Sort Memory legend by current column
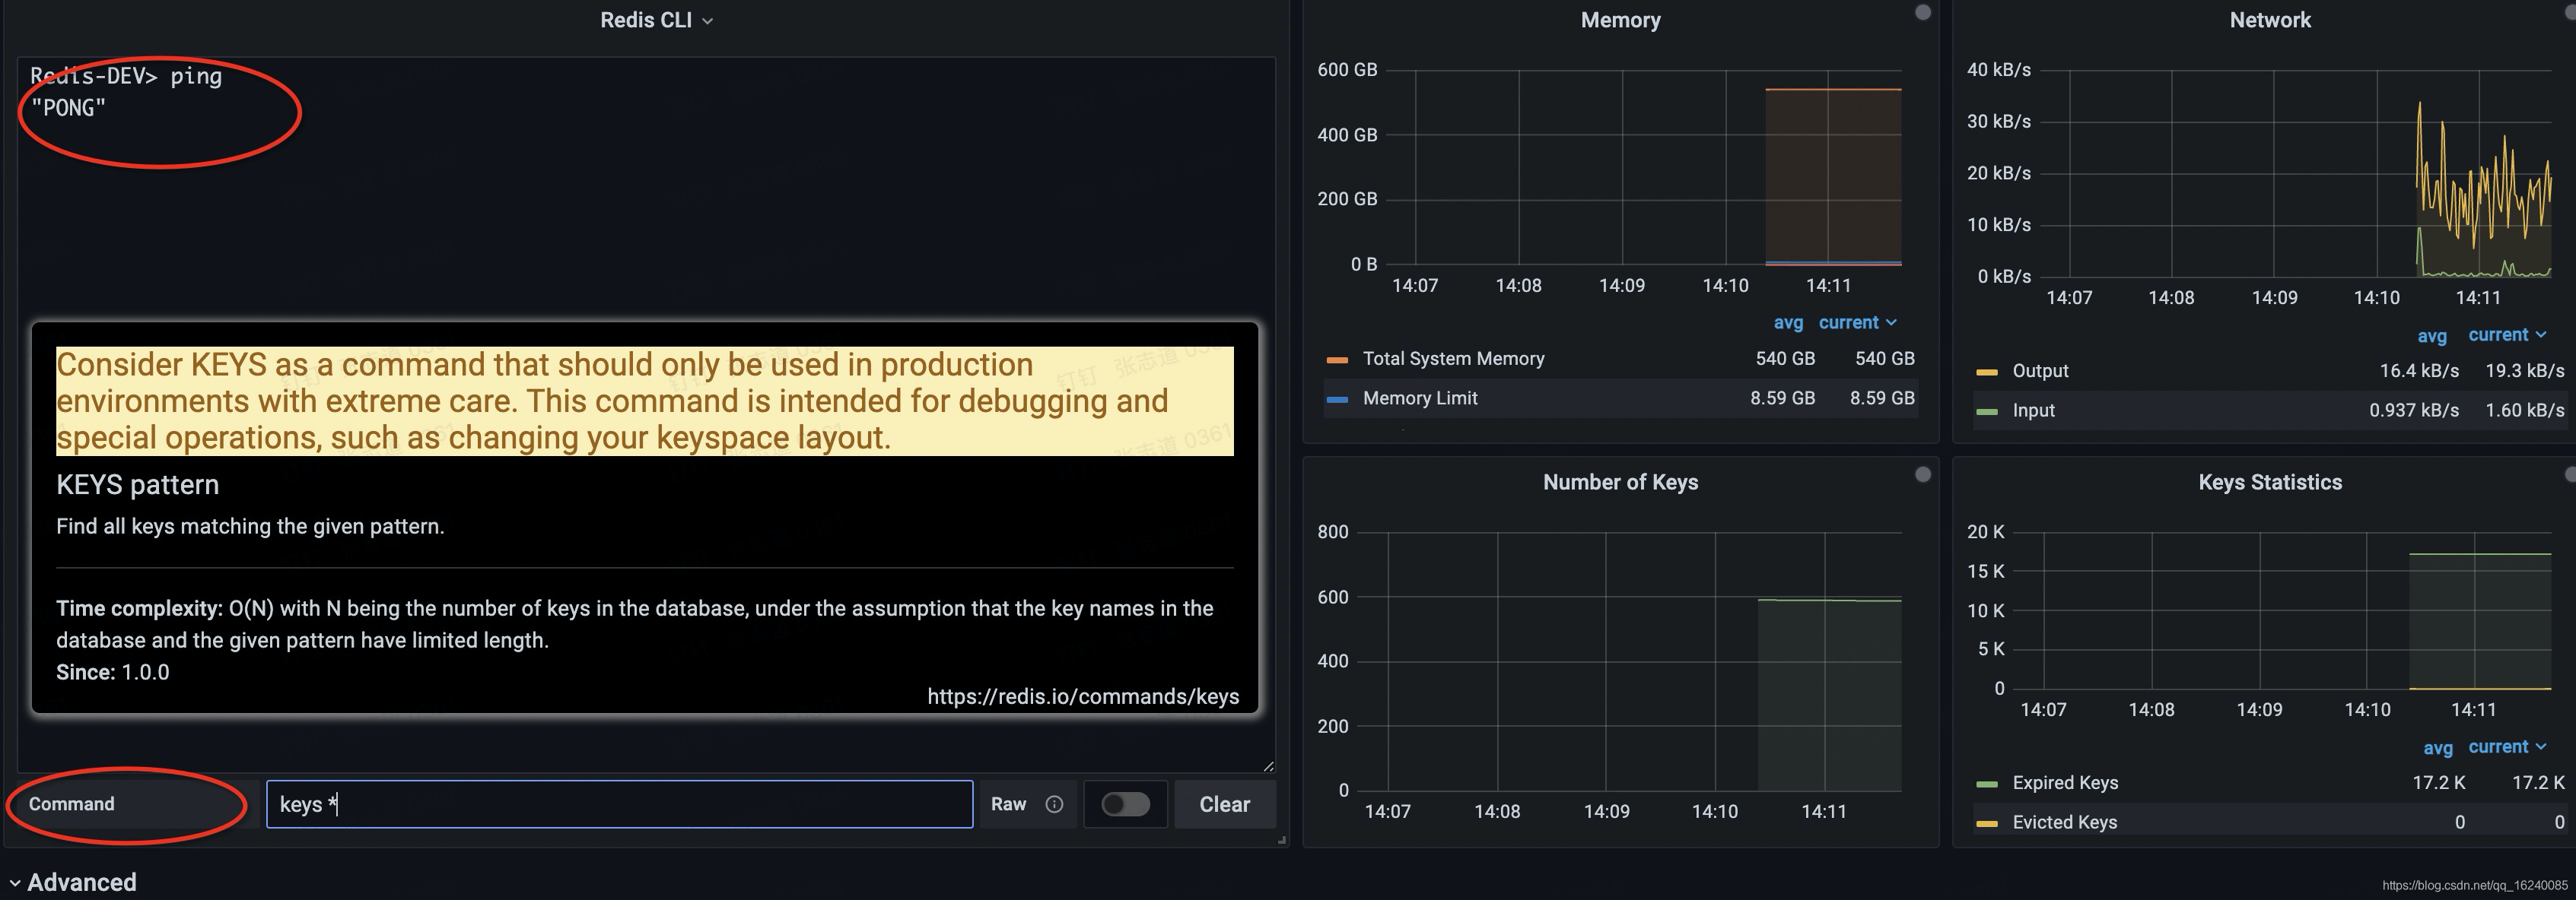Image resolution: width=2576 pixels, height=900 pixels. click(x=1857, y=322)
